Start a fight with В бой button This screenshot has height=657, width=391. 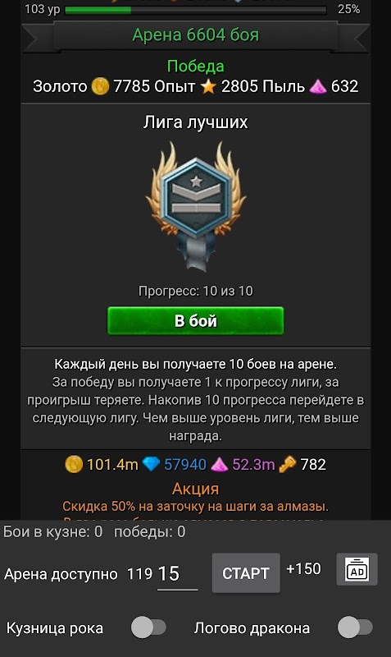tap(196, 320)
